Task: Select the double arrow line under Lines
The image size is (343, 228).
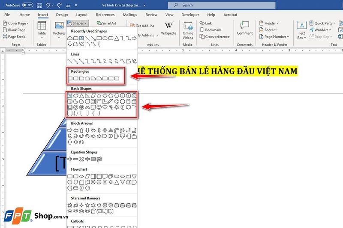Action: coord(81,61)
